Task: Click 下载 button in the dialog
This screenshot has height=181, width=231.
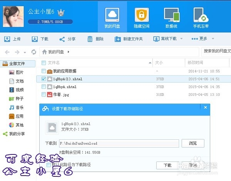Action: [167, 165]
